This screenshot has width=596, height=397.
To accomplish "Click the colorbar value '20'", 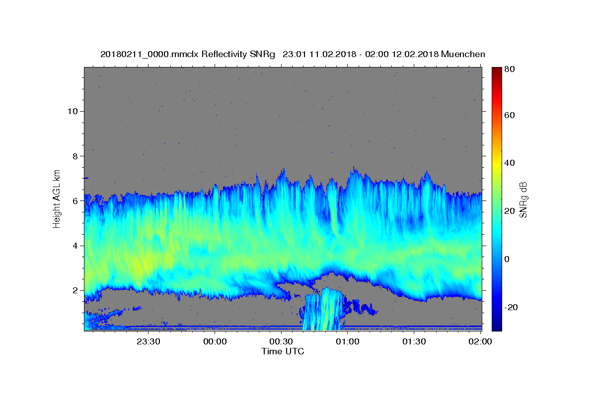I will tap(510, 211).
